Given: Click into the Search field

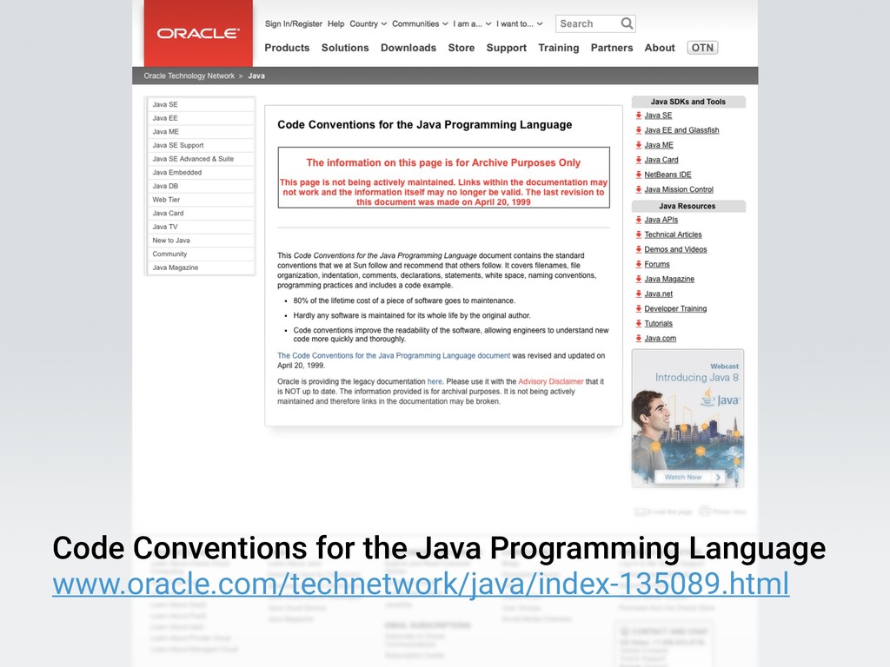Looking at the screenshot, I should 588,23.
